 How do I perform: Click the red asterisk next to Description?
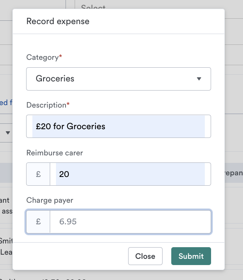(x=68, y=104)
